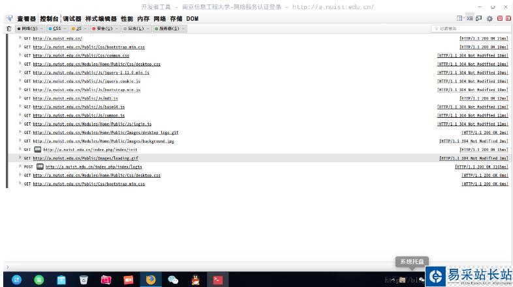Switch to 网络 network tab
The image size is (513, 287).
tap(160, 19)
